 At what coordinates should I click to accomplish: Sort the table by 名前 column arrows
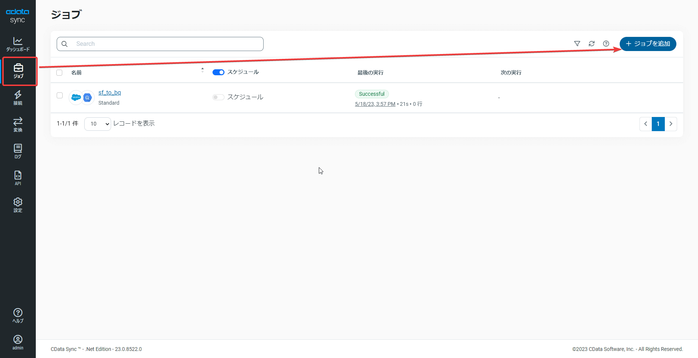(x=202, y=70)
